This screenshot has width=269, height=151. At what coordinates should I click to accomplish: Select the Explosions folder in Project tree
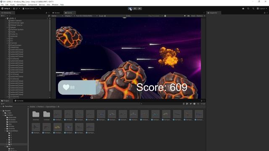point(13,122)
